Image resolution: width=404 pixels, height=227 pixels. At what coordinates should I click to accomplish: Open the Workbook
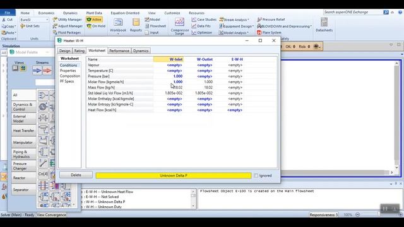[x=118, y=26]
